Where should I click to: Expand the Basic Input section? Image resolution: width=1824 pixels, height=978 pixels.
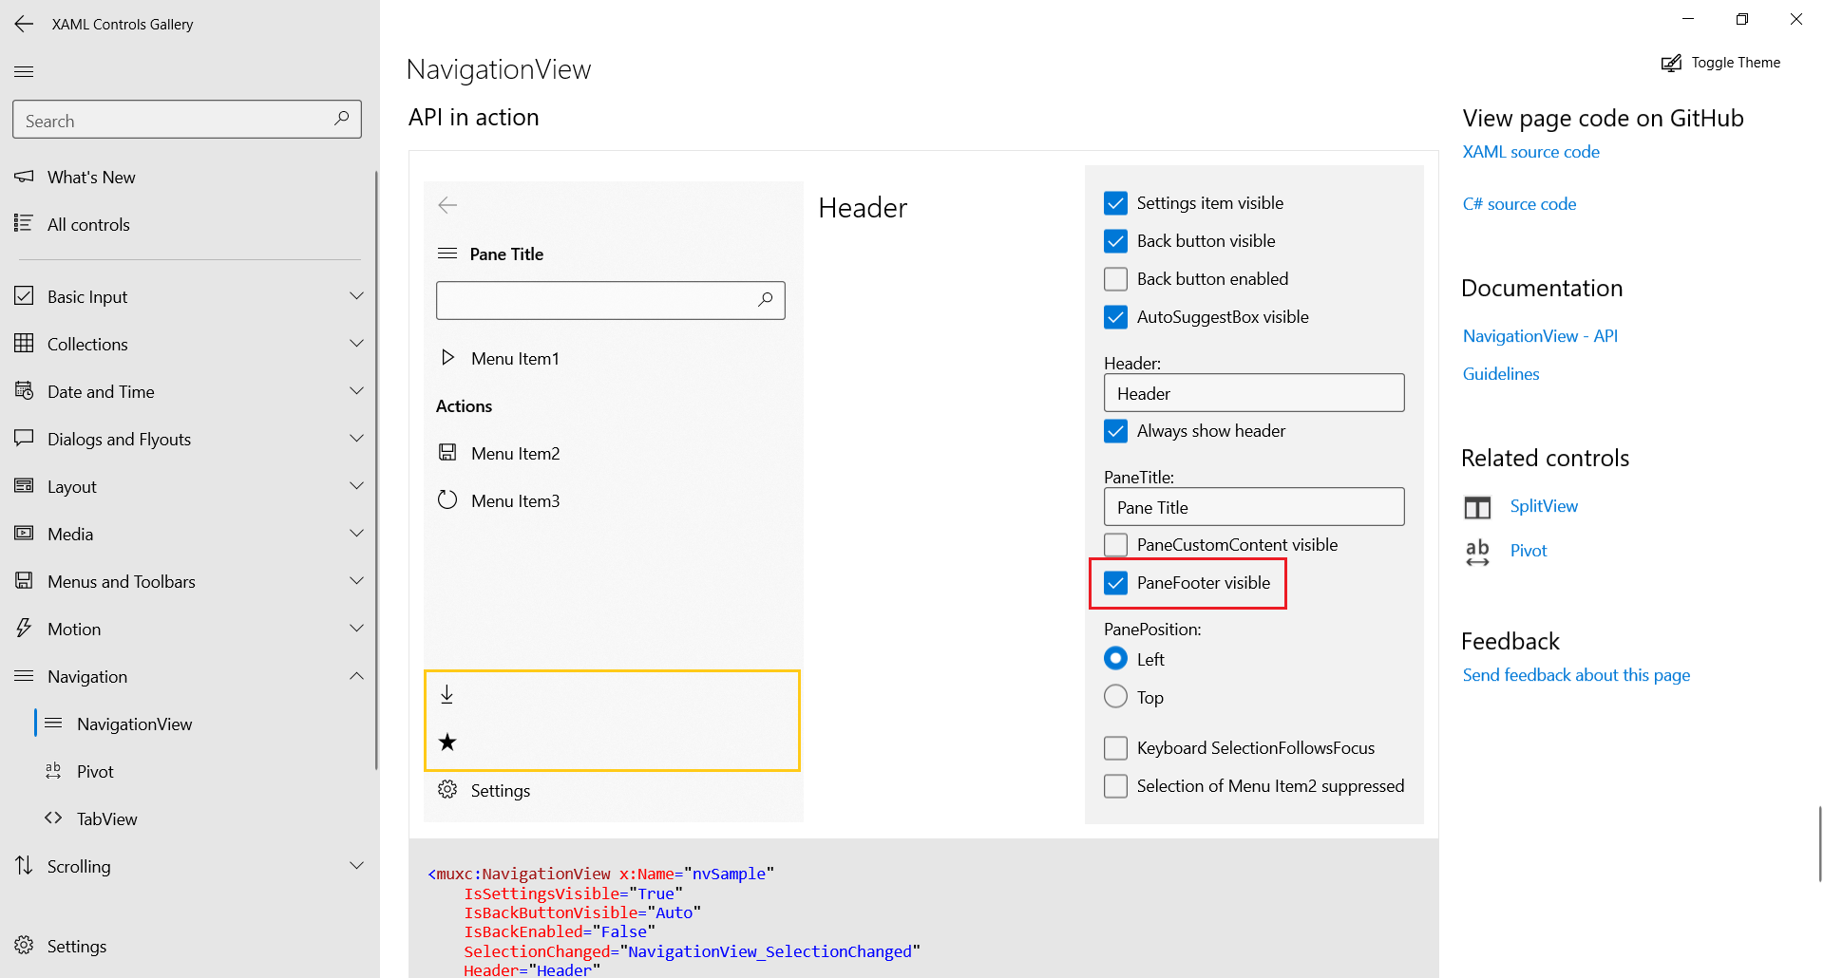tap(356, 295)
